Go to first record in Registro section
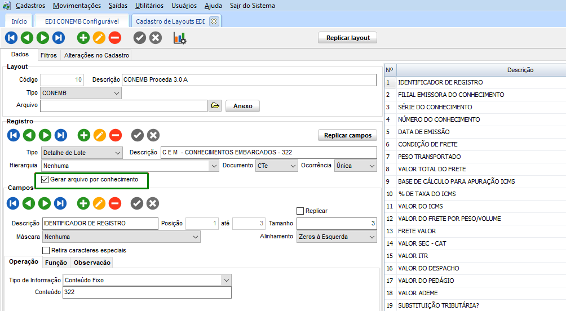566x311 pixels. click(x=14, y=135)
